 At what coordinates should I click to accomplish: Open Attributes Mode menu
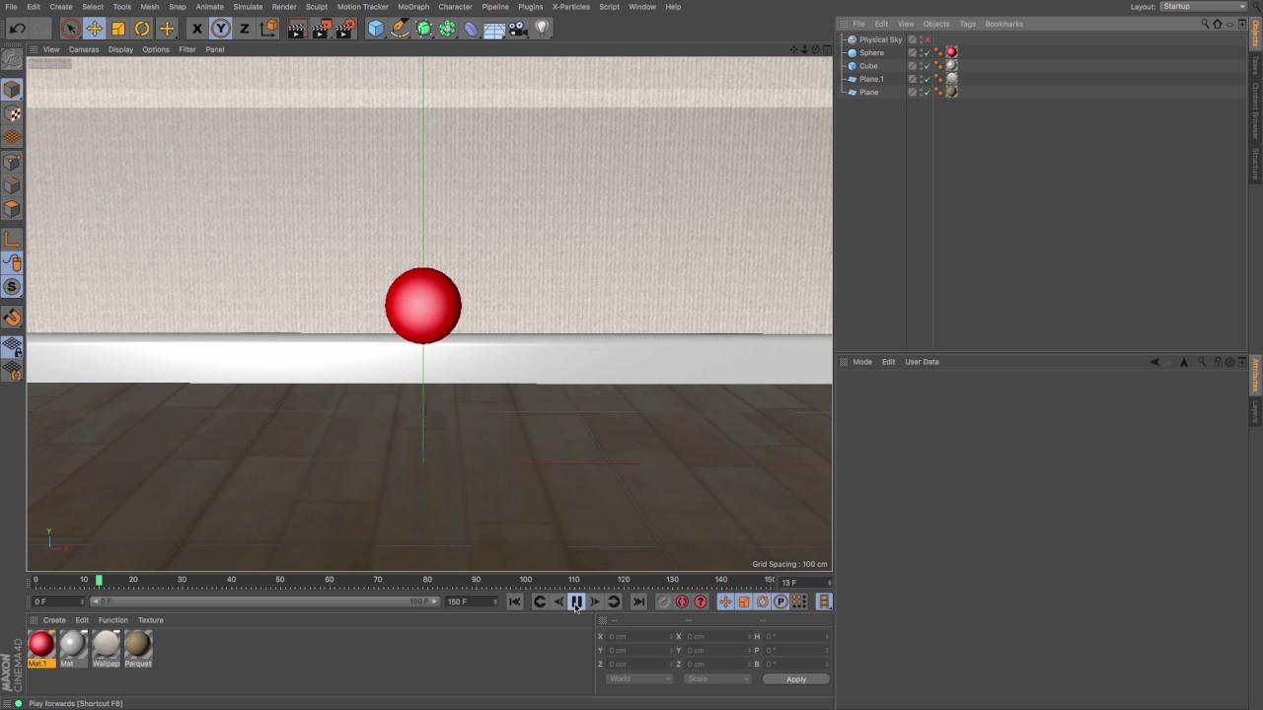pos(862,362)
